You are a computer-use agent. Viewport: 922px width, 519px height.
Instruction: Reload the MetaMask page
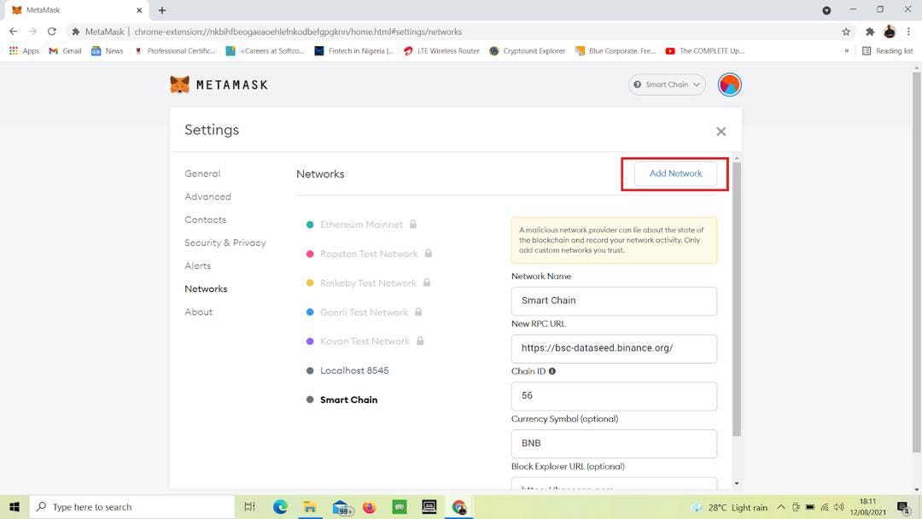pyautogui.click(x=52, y=31)
